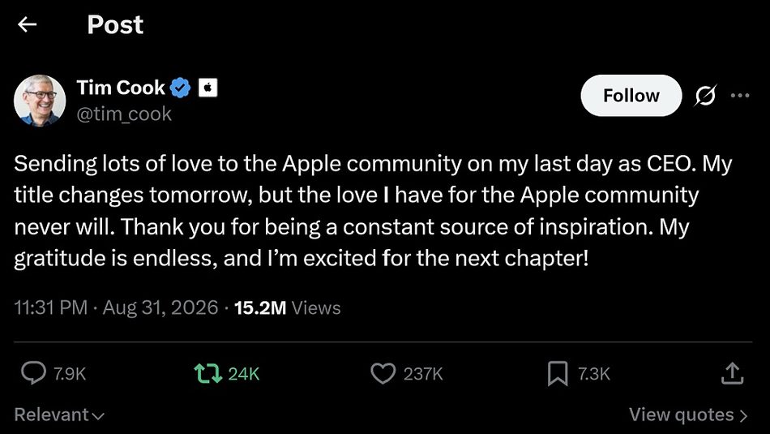Click the 15.2M Views count

click(287, 307)
